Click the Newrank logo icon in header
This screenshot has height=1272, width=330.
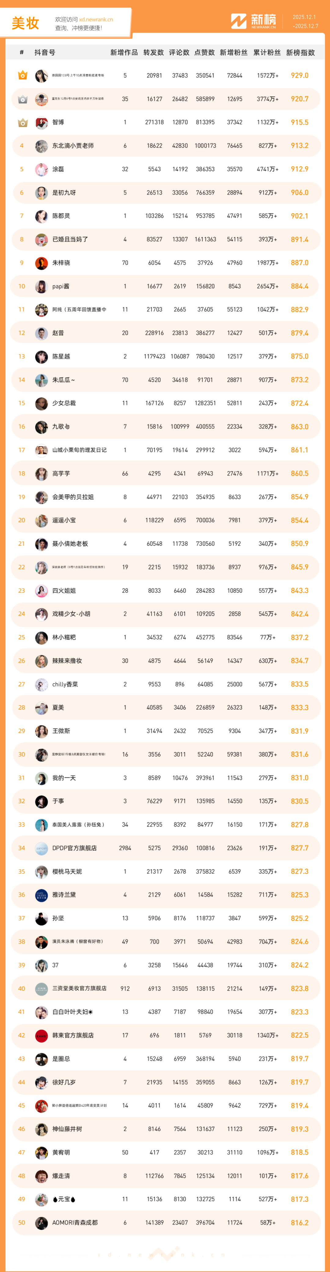pyautogui.click(x=238, y=21)
